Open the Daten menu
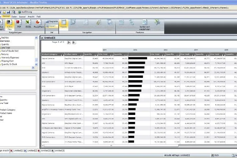 14,17
